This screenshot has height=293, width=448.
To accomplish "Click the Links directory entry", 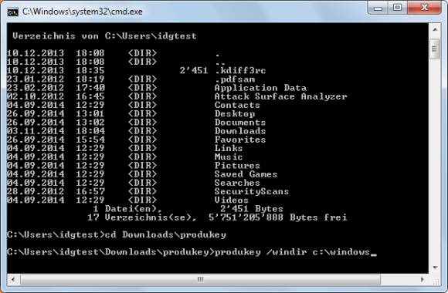I will tap(229, 148).
